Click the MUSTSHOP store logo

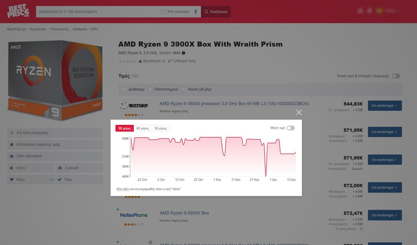[x=134, y=106]
